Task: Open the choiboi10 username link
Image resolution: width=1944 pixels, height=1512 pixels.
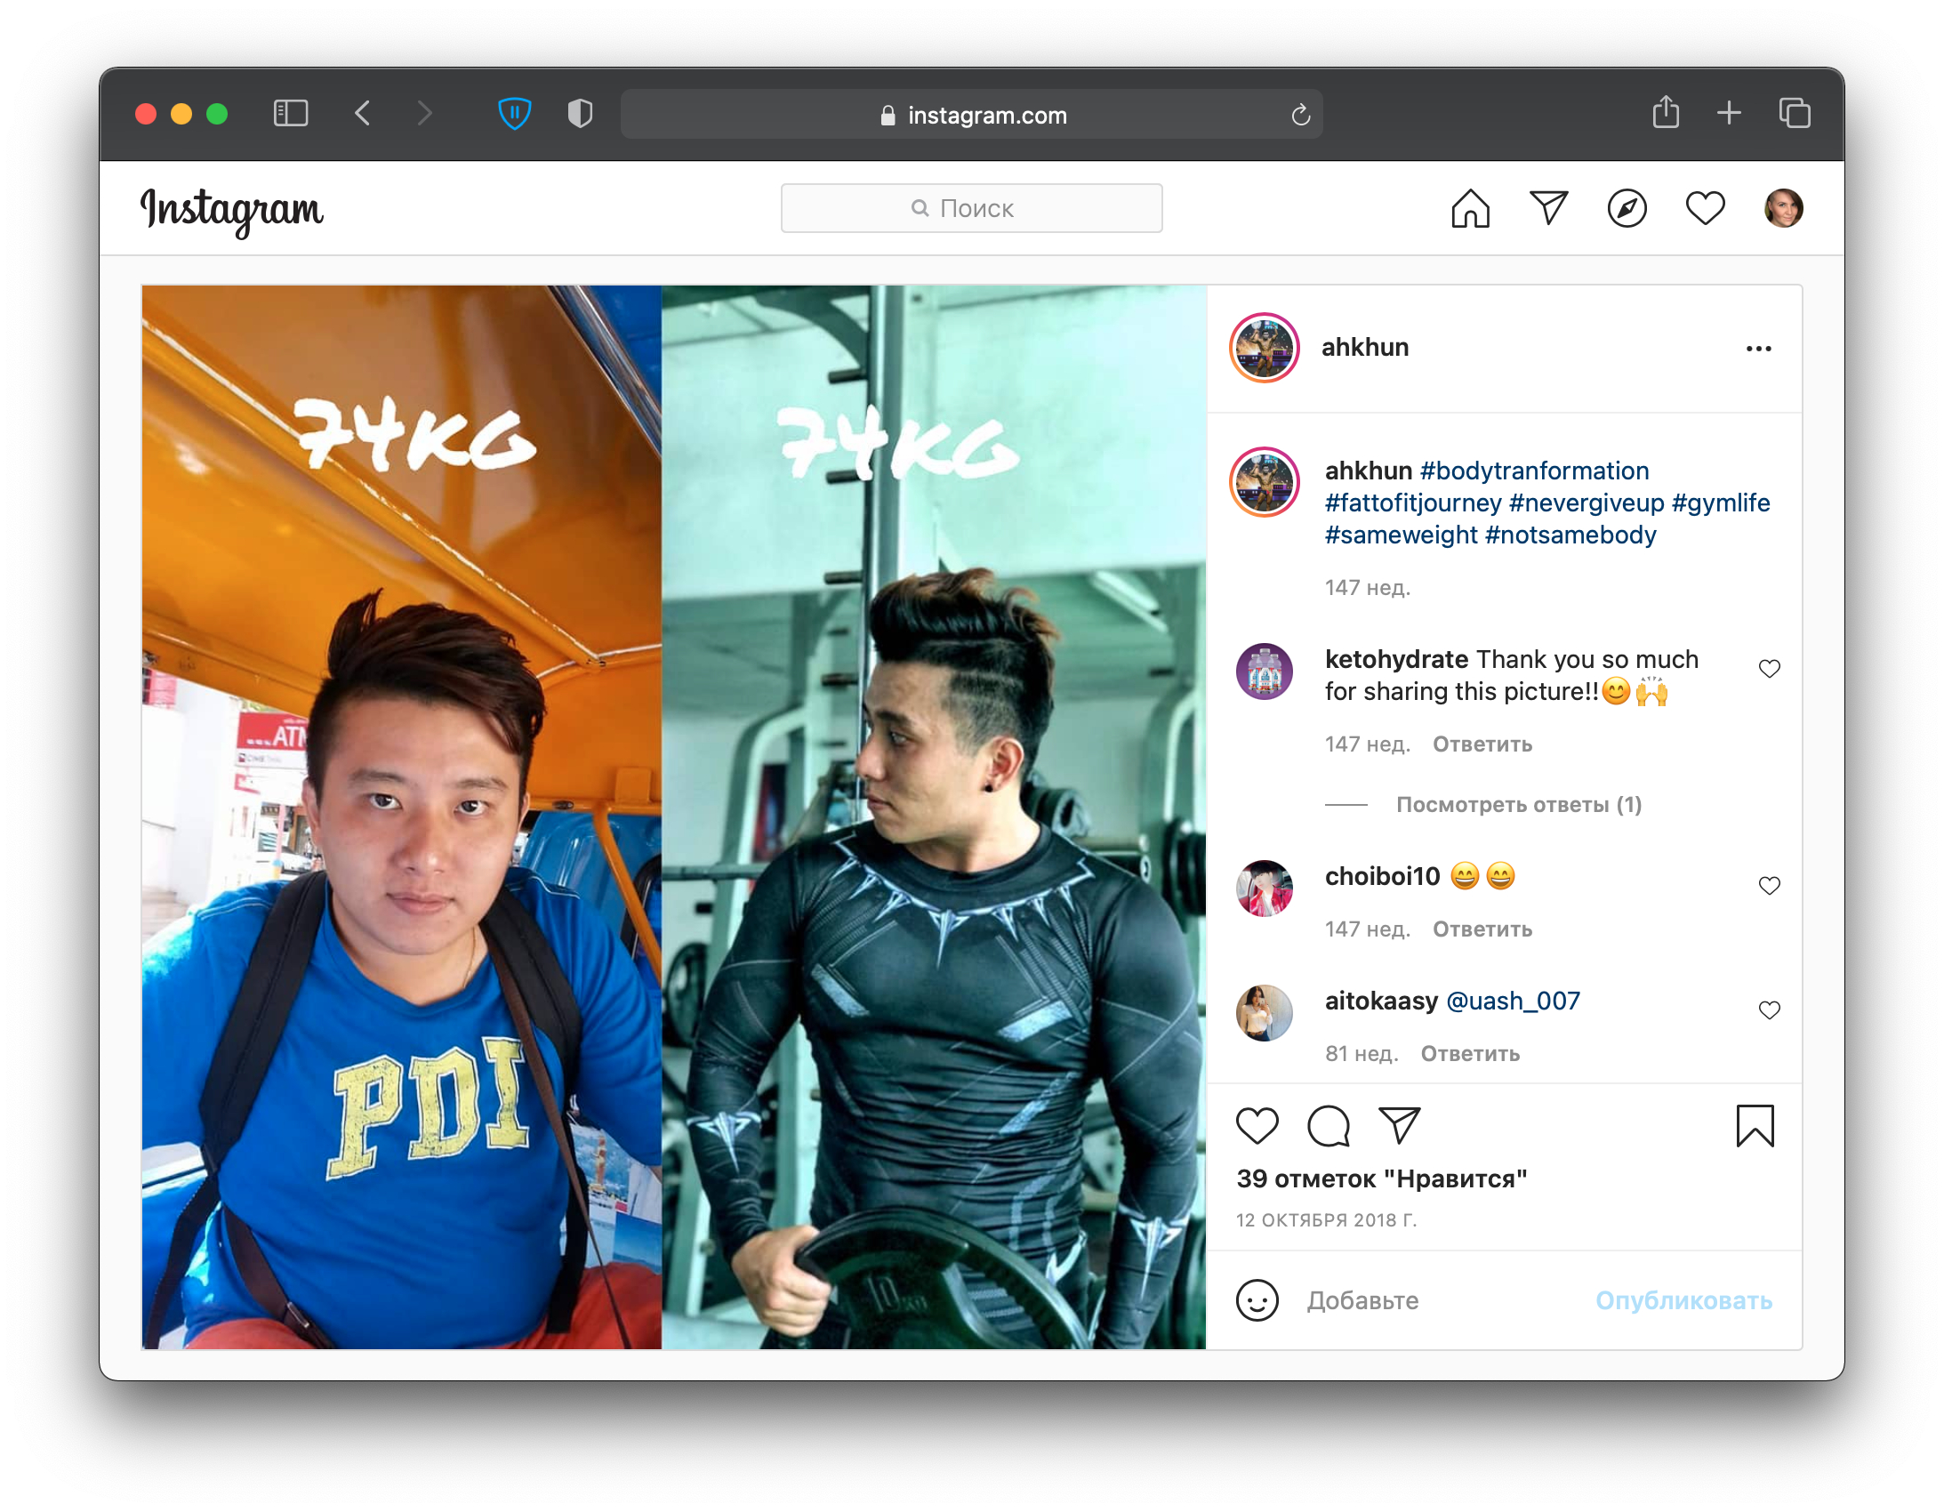Action: (x=1382, y=877)
